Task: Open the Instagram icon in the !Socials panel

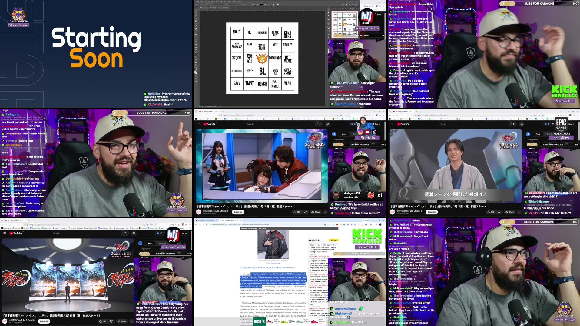Action: [360, 133]
